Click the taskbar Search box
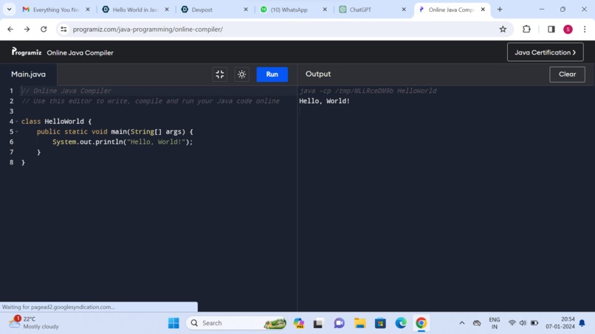 coord(236,323)
